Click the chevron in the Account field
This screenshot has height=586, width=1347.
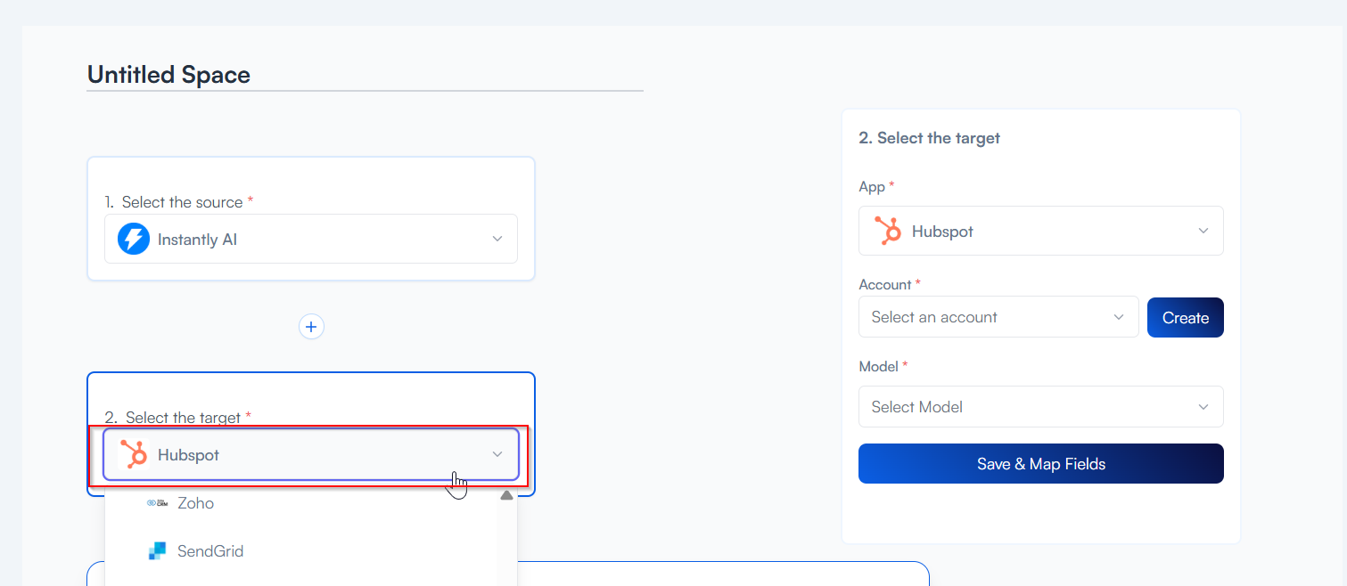click(1119, 317)
